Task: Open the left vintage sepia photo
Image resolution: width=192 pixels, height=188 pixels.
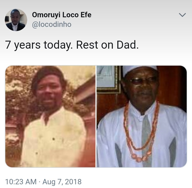Action: coord(50,116)
